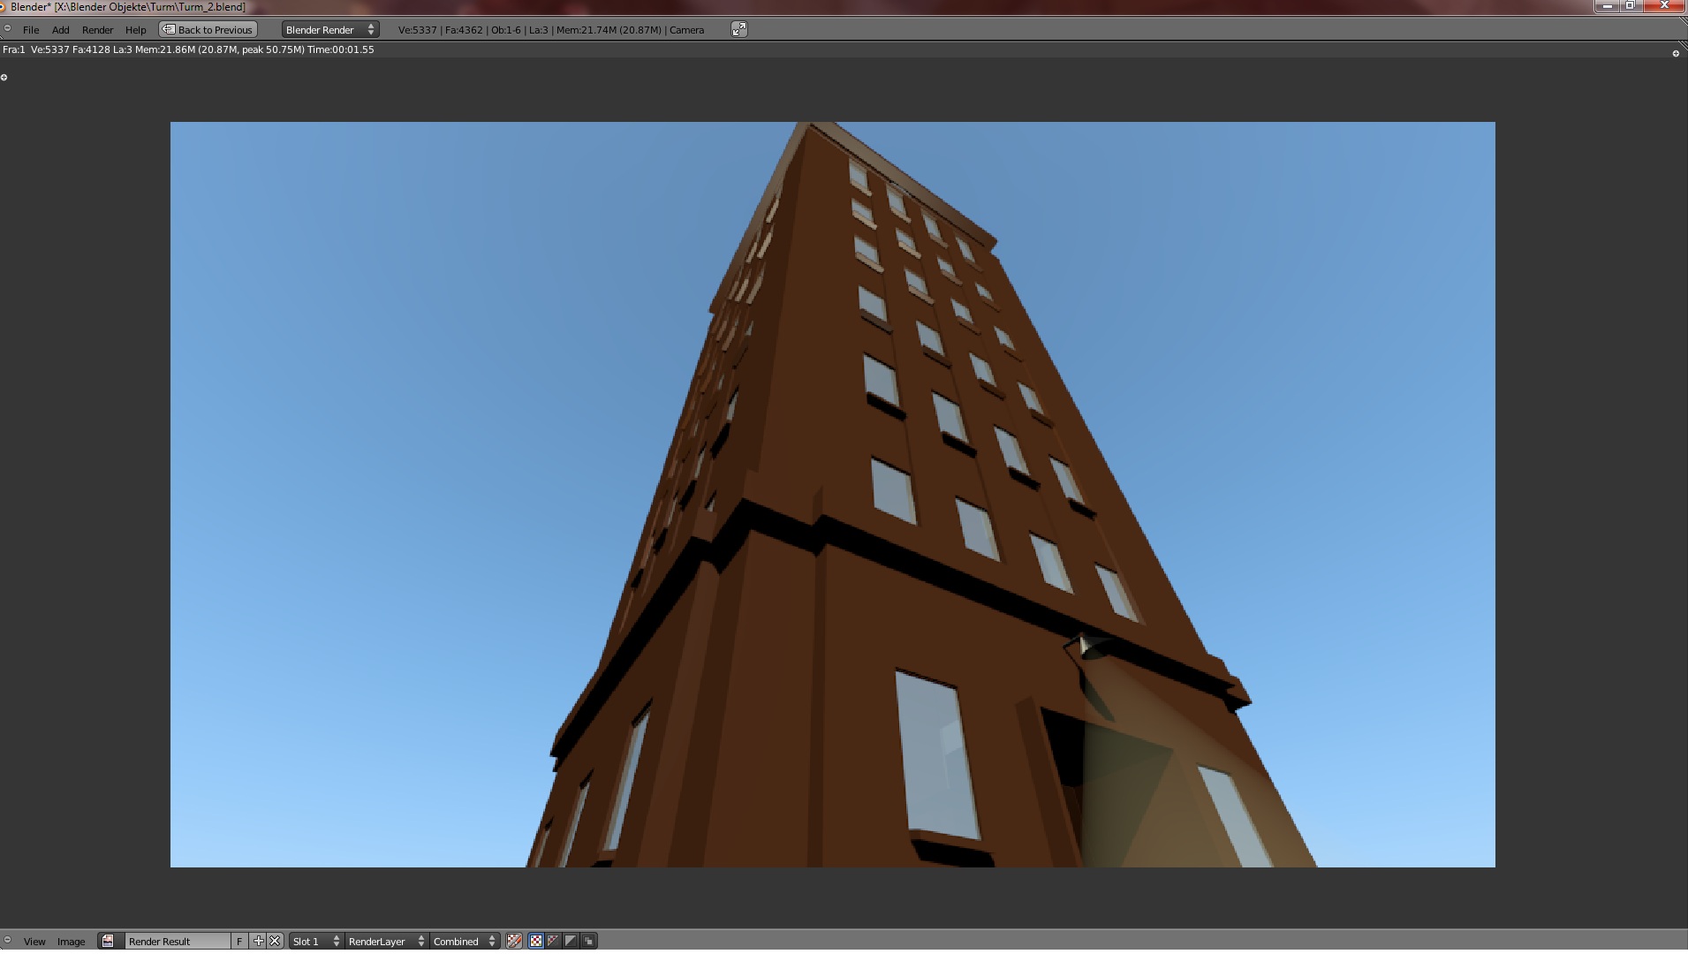Select the Z-buffer display mode icon

tap(589, 942)
